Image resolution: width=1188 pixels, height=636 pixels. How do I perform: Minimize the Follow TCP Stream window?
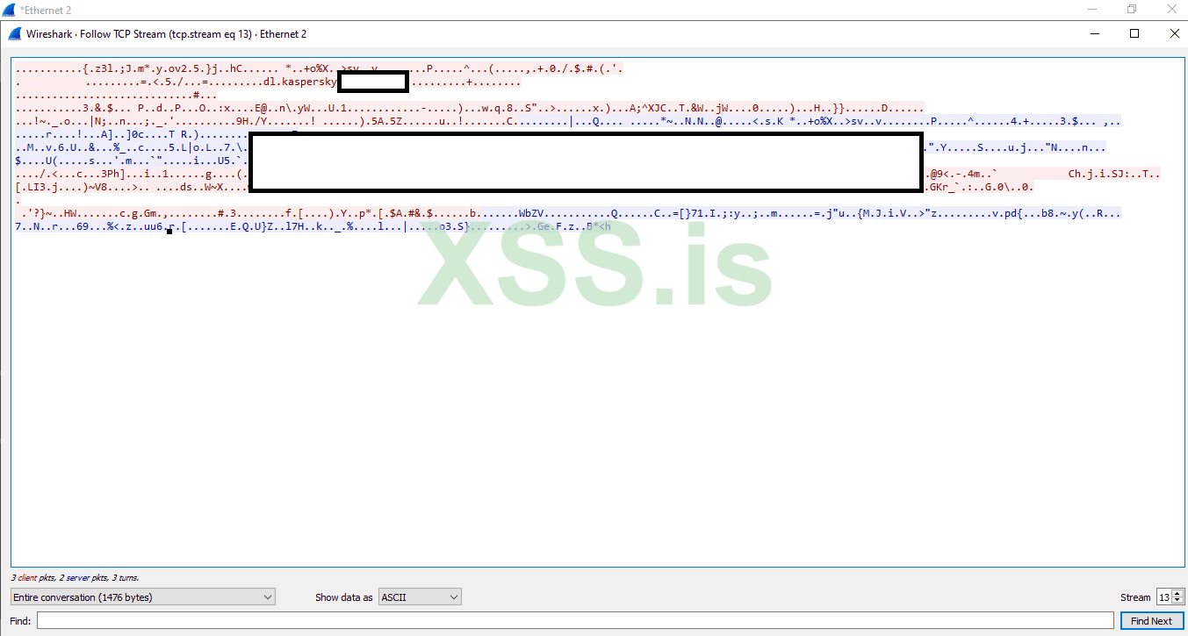click(x=1094, y=32)
